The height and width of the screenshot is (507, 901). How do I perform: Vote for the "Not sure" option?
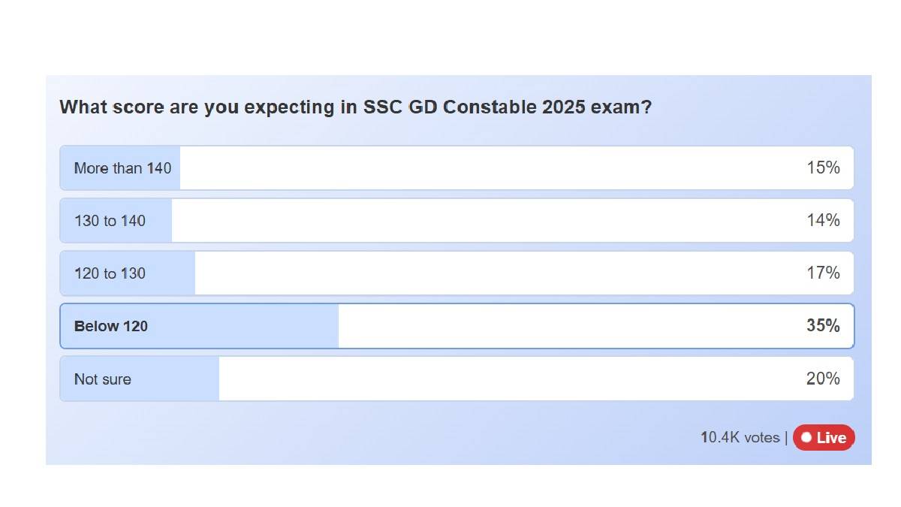tap(102, 379)
